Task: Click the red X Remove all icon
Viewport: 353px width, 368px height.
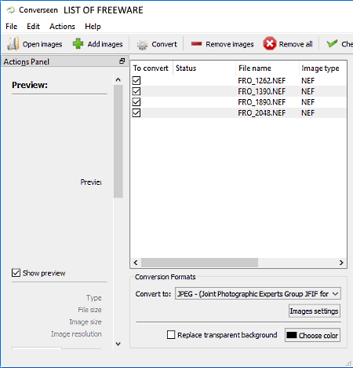Action: coord(270,43)
